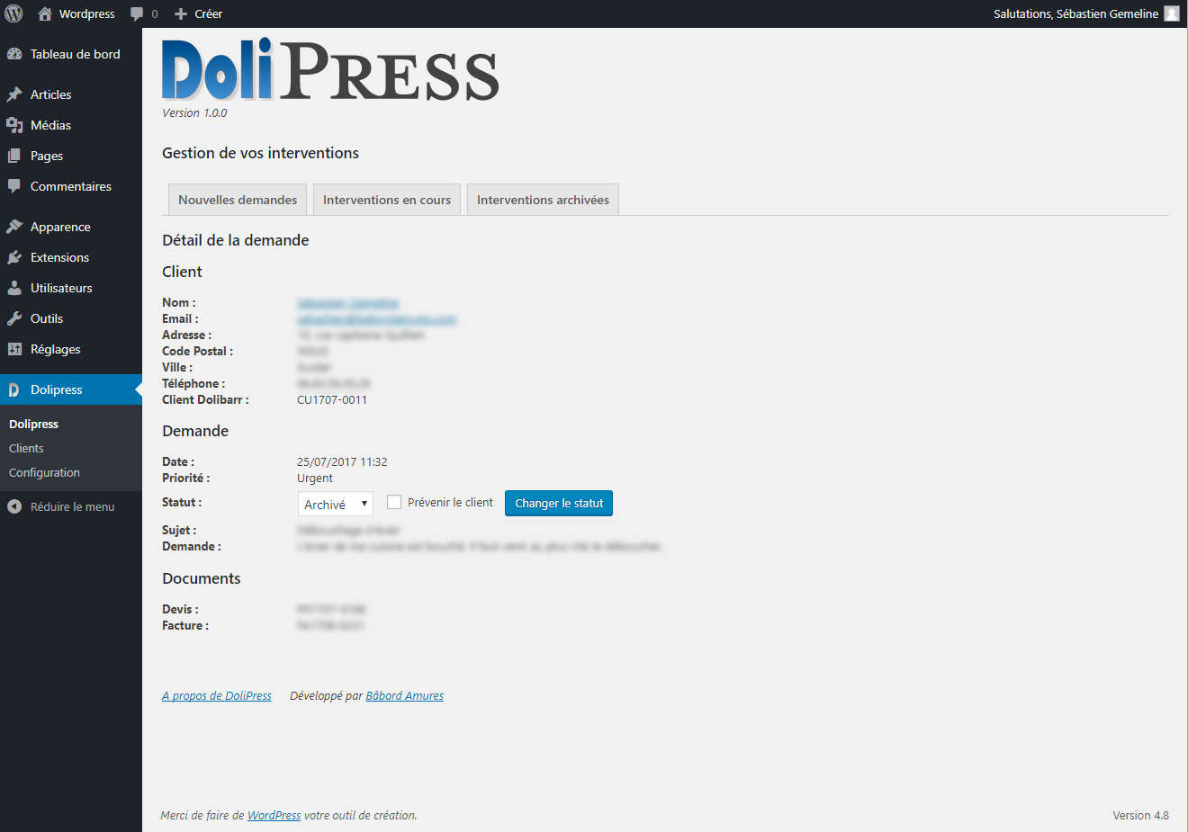Click the Pages icon in sidebar
The image size is (1188, 832).
[x=14, y=156]
